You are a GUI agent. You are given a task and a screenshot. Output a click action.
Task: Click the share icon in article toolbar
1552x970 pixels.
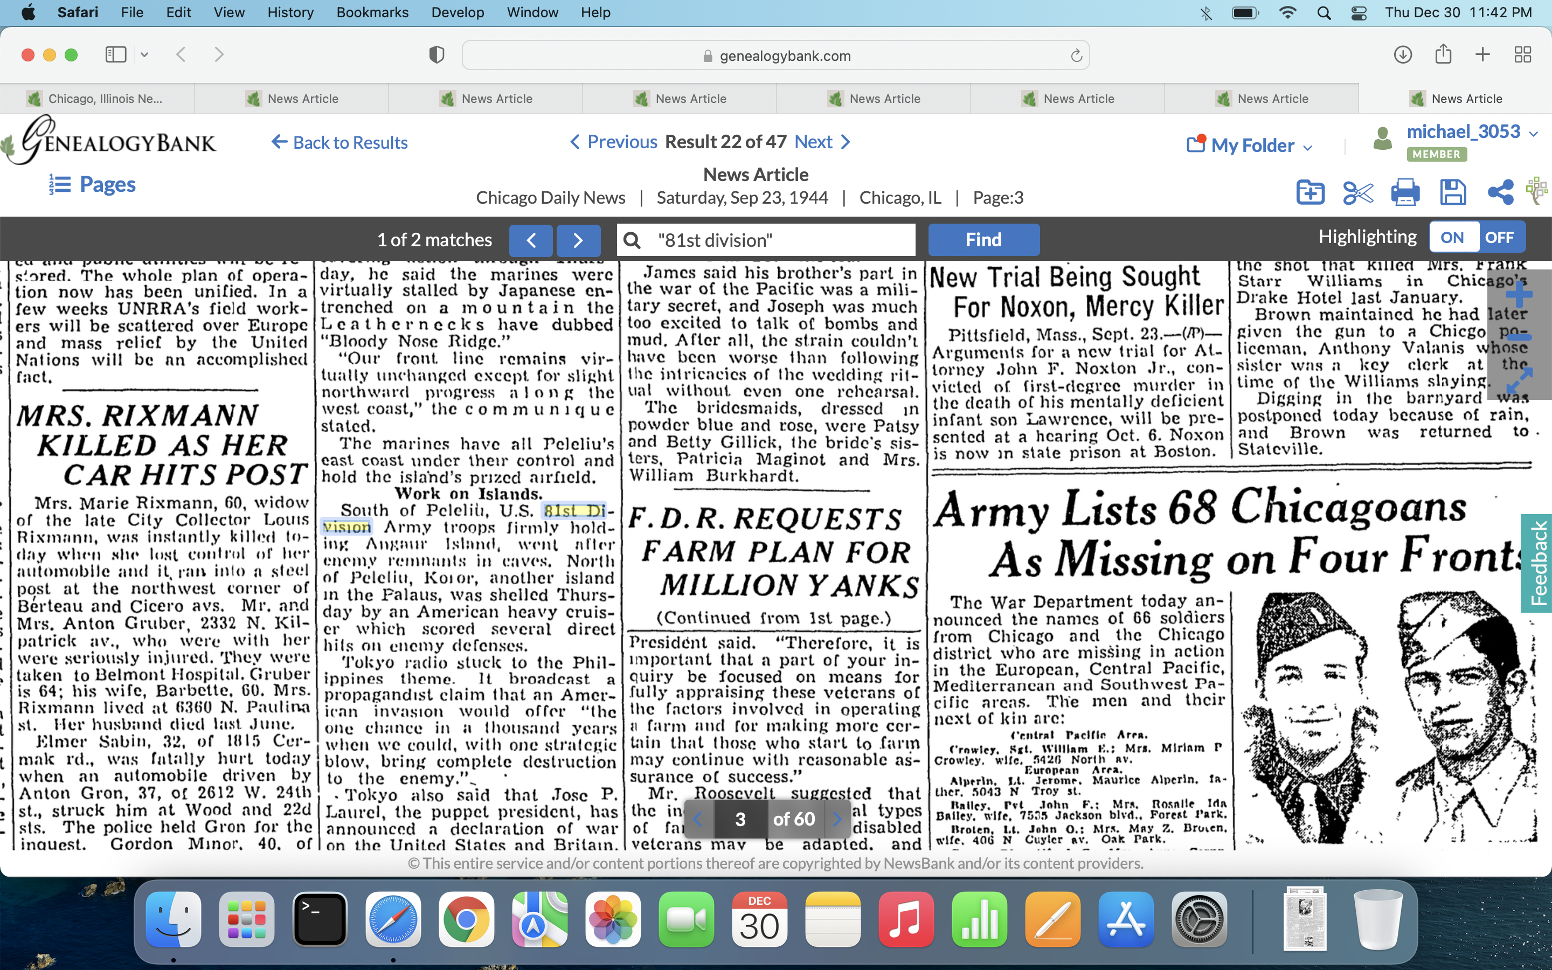tap(1500, 192)
